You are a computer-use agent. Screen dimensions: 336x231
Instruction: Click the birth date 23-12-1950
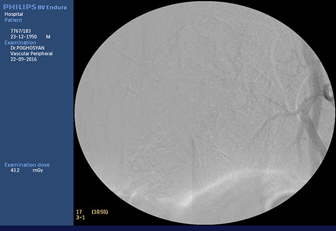click(24, 36)
